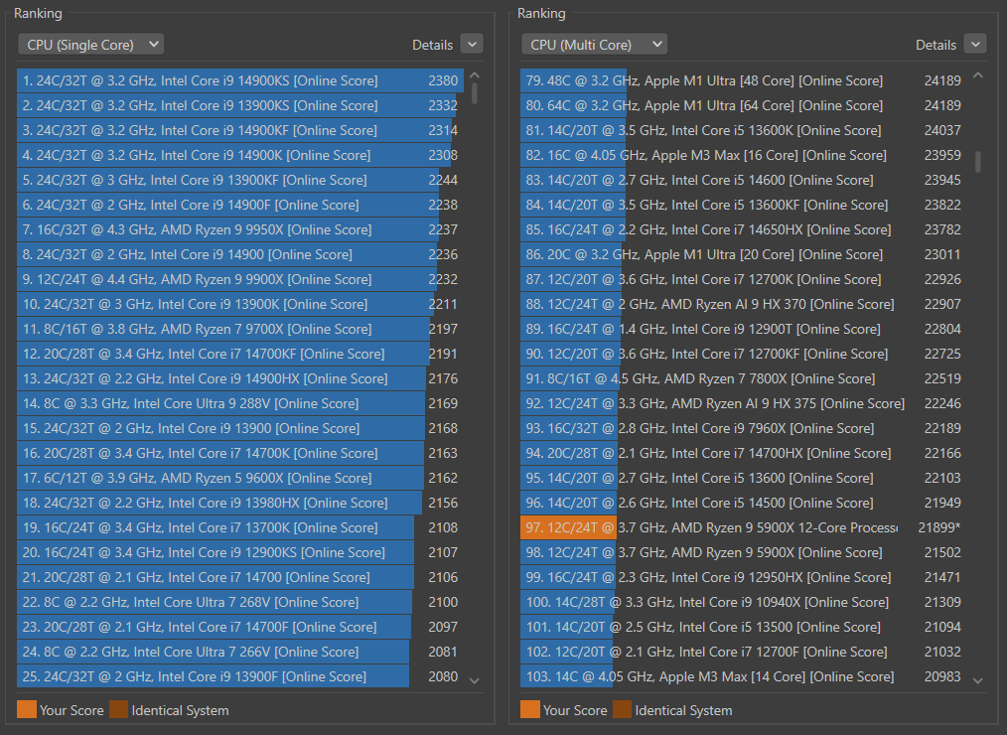Viewport: 1007px width, 735px height.
Task: Click scroll-down arrow in Multi Core list
Action: (x=978, y=680)
